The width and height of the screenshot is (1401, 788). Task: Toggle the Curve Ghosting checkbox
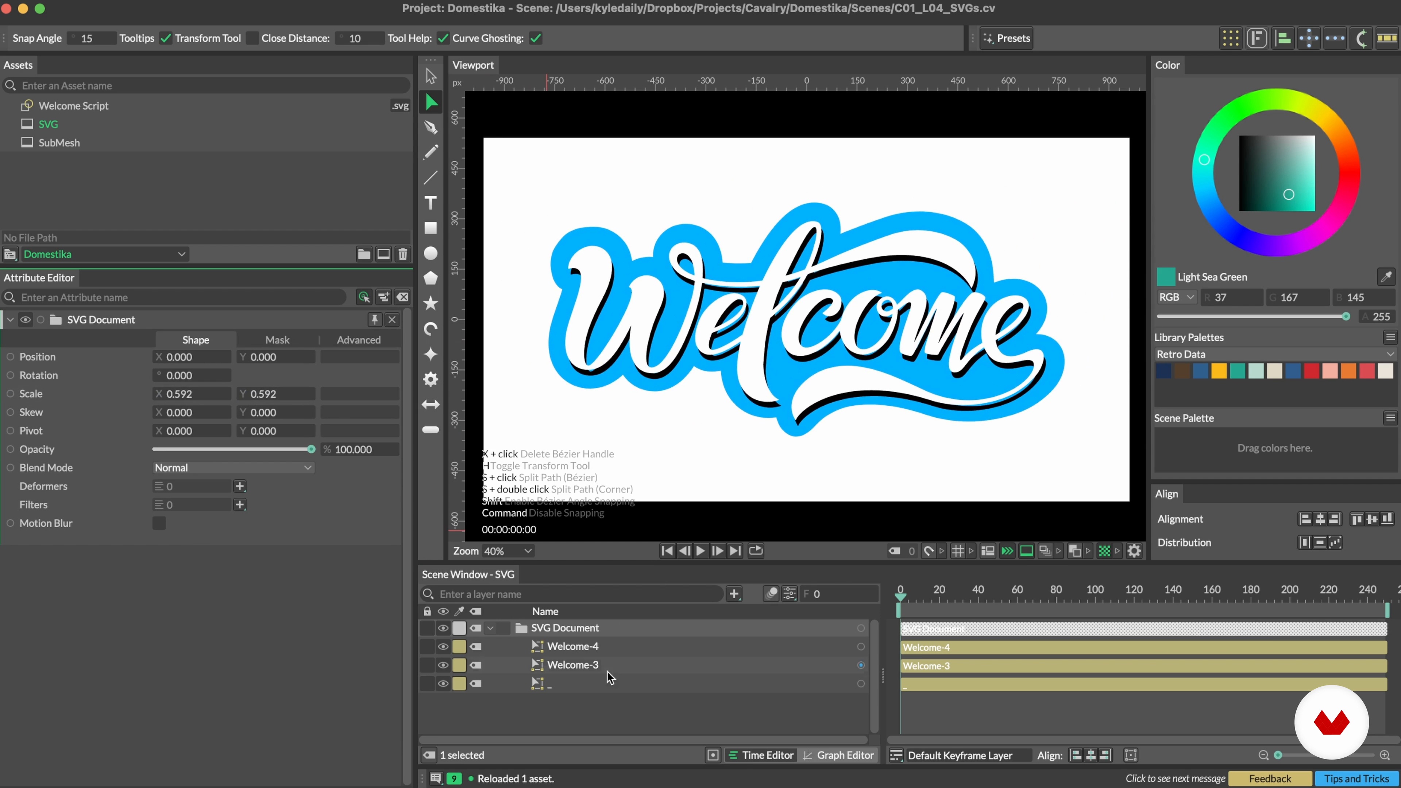click(536, 38)
